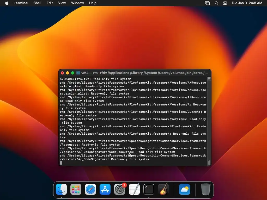The height and width of the screenshot is (200, 267).
Task: Click the '/Versions/A/_CodeSignature: Read-only file system' line
Action: [x=105, y=159]
